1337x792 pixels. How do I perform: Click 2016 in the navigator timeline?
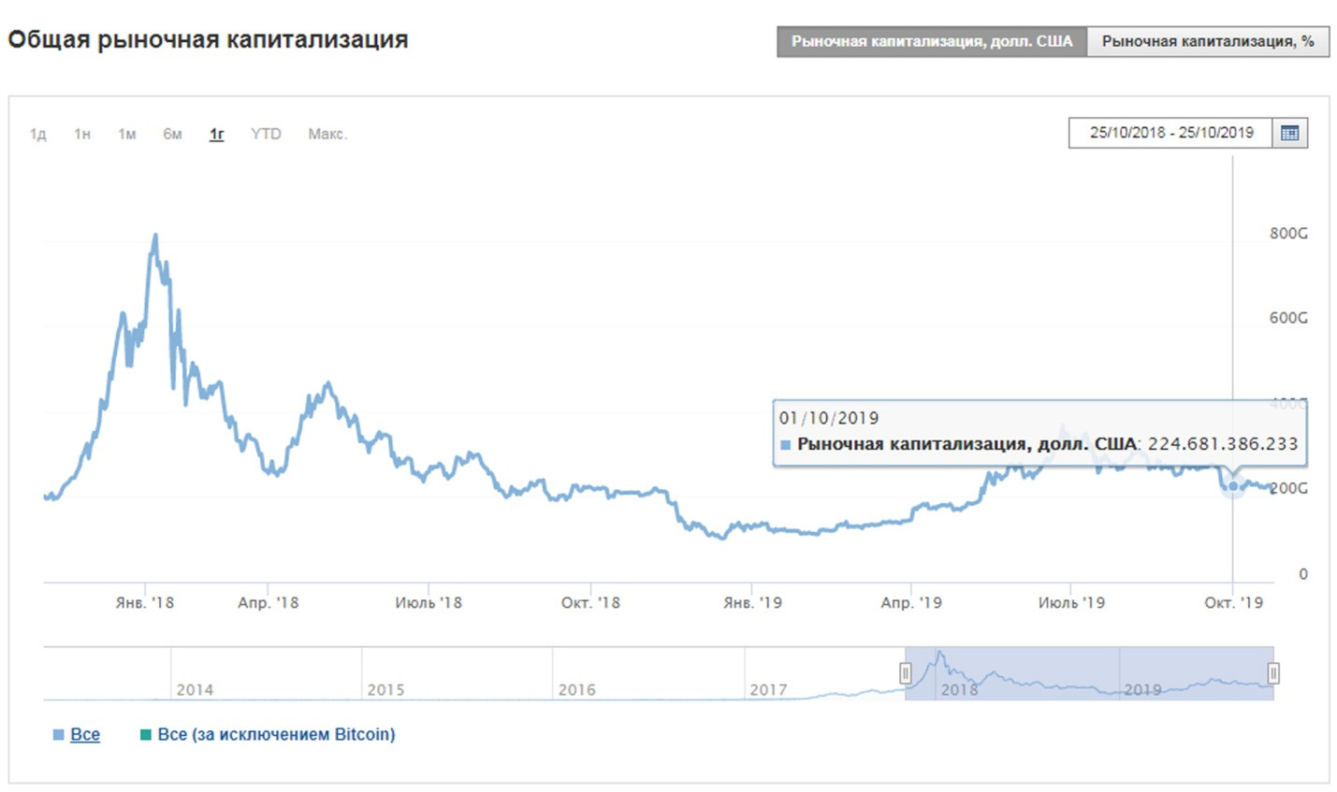(x=576, y=690)
